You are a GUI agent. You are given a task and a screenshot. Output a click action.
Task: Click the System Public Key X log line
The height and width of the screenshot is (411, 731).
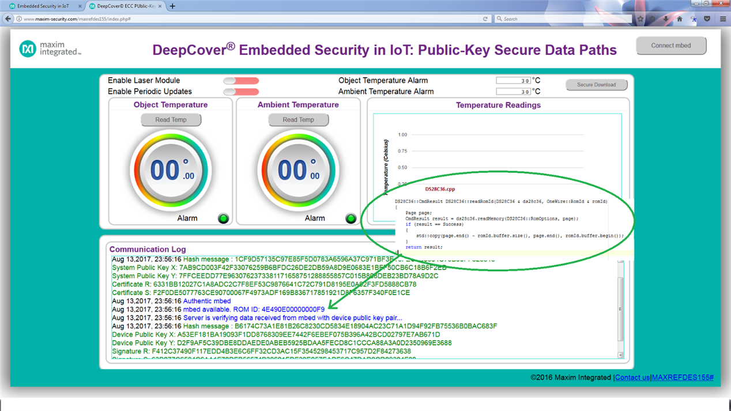(279, 267)
